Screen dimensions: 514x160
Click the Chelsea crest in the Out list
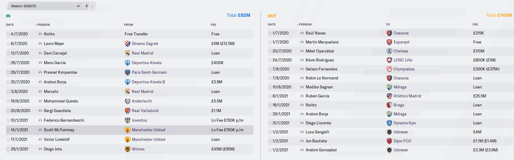(x=389, y=51)
